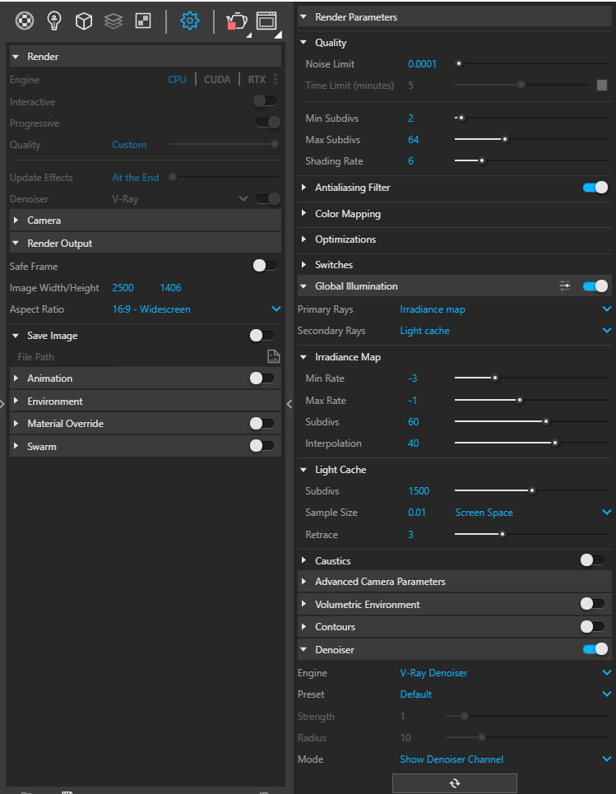Open the Materials tab icon

click(x=25, y=21)
